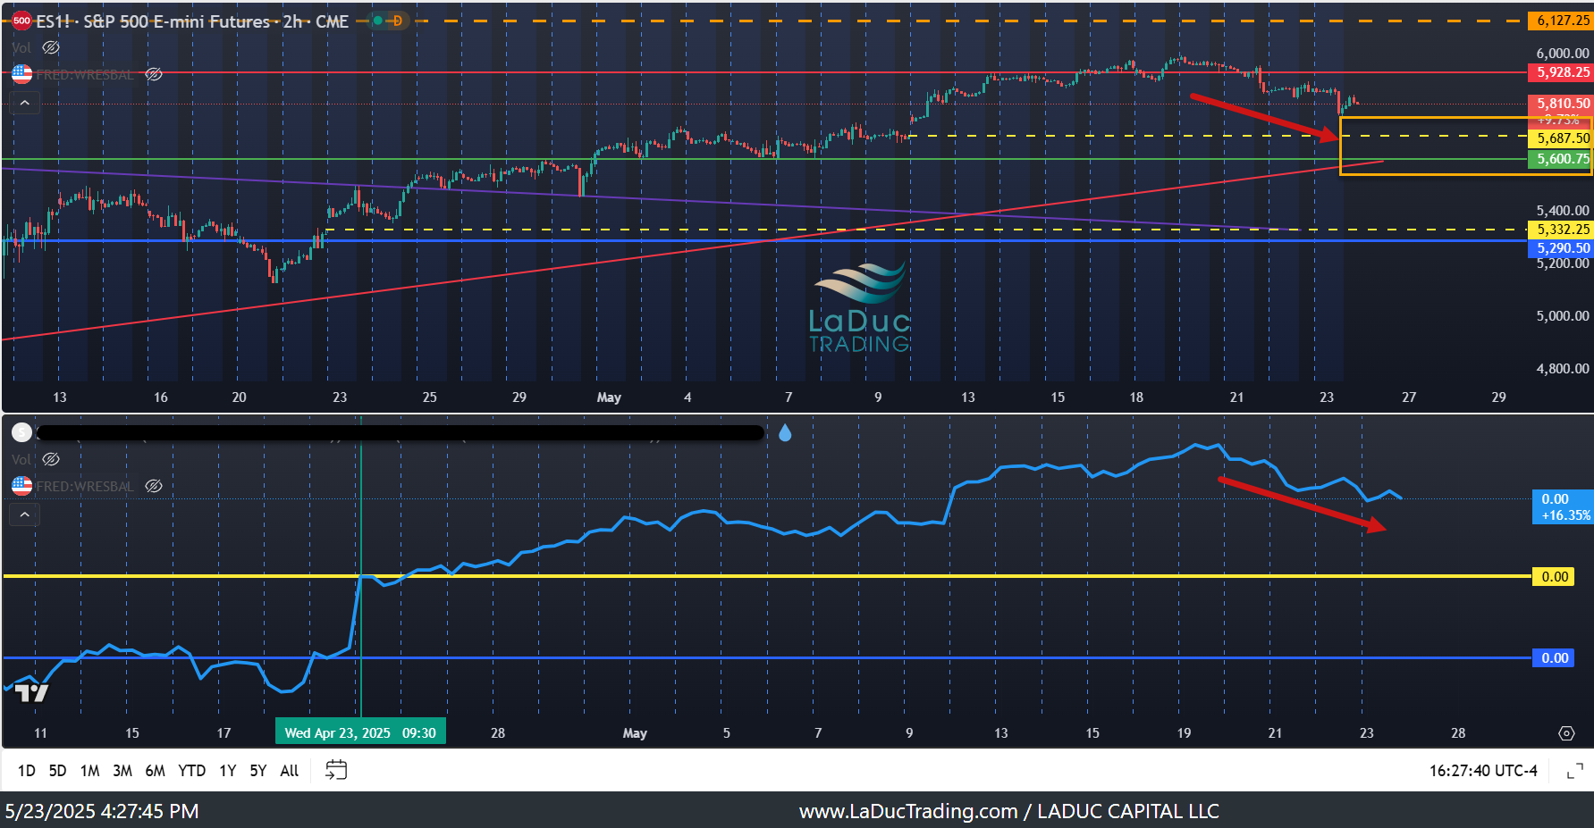
Task: Click the 6,000.00 price scale label
Action: (x=1563, y=54)
